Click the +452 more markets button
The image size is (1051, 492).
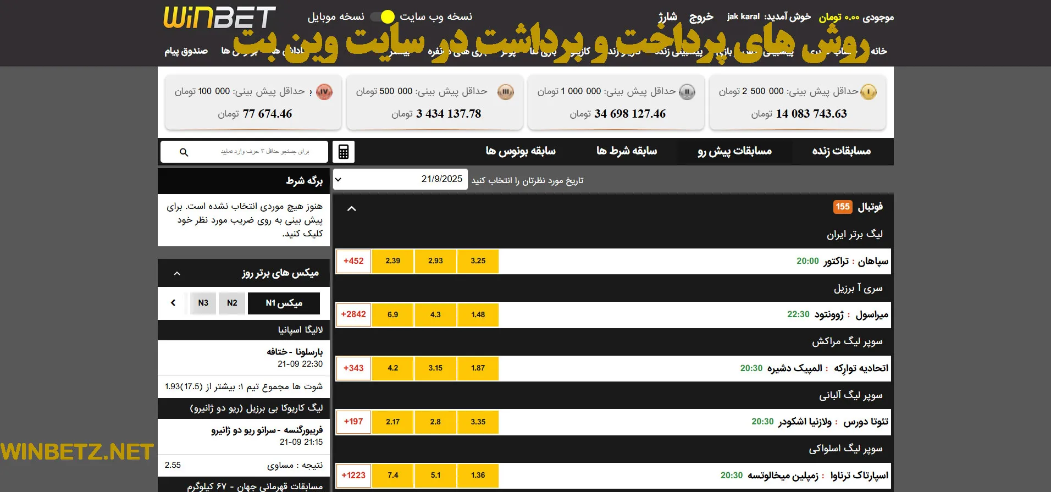(x=353, y=261)
